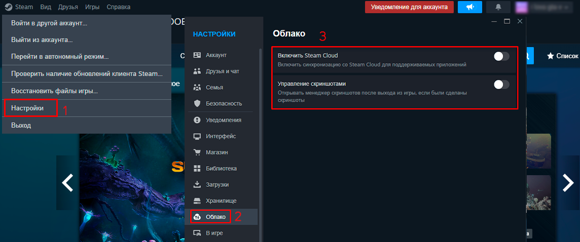
Task: Open the Список wishlist link with star
Action: pyautogui.click(x=563, y=56)
